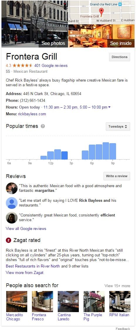
Task: Click View 15+ more related places
Action: click(117, 286)
